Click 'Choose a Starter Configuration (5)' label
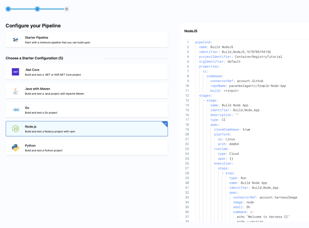 coord(34,58)
